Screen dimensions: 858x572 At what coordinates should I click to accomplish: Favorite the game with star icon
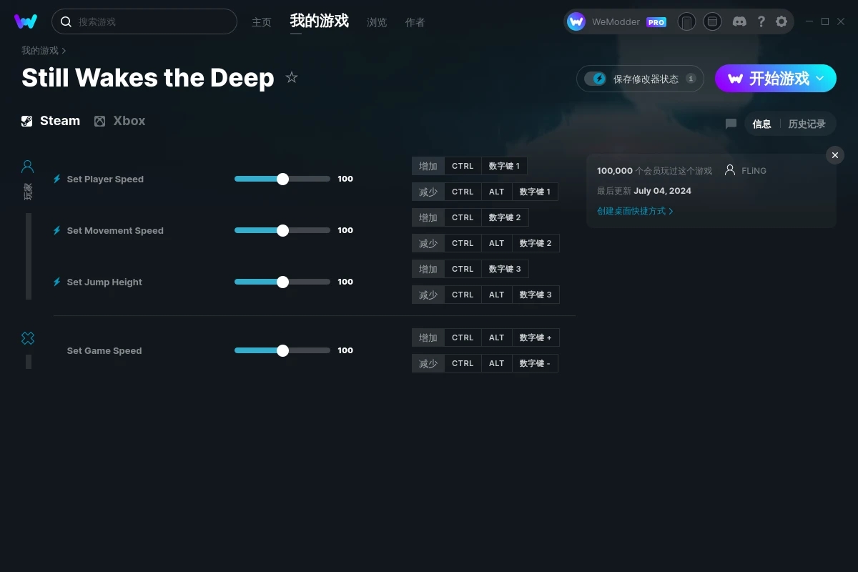(x=292, y=77)
